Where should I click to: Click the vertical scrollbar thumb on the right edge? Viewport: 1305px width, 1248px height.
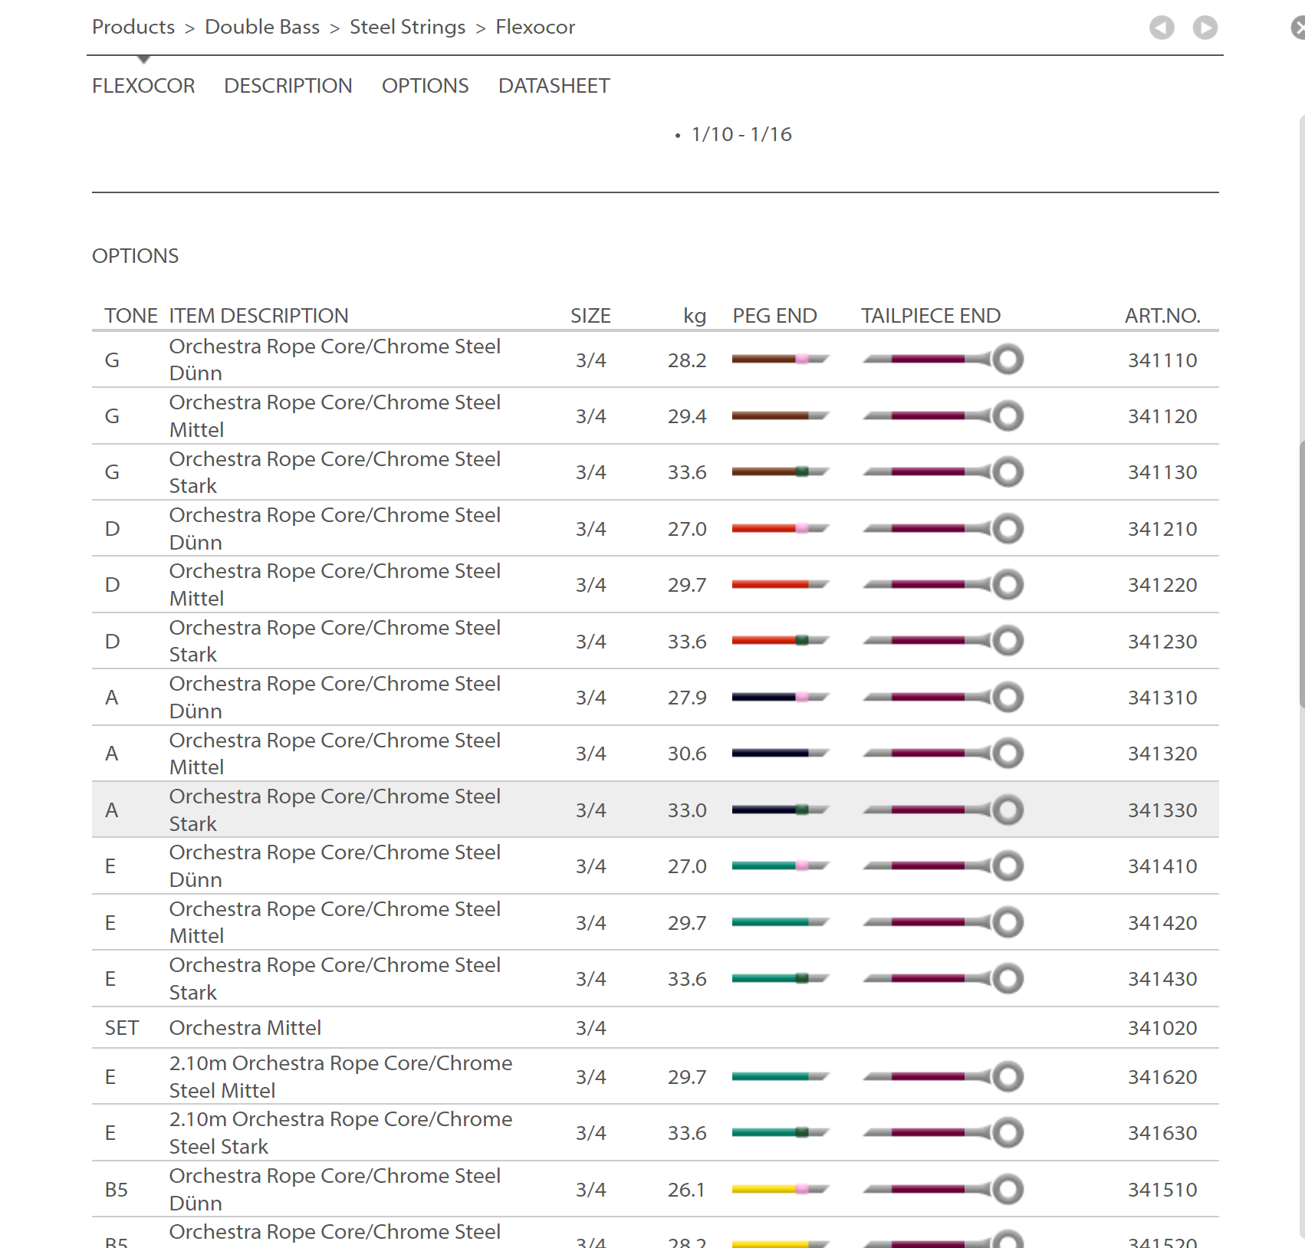(x=1302, y=575)
